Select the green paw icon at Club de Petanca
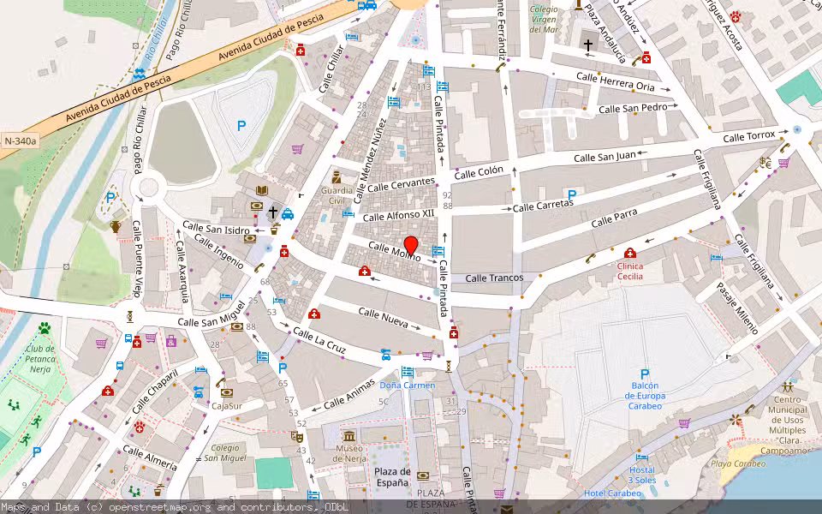Image resolution: width=822 pixels, height=514 pixels. point(45,329)
